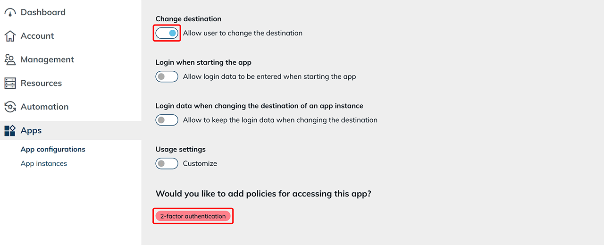Viewport: 604px width, 245px height.
Task: Click the Management people icon
Action: coord(10,60)
